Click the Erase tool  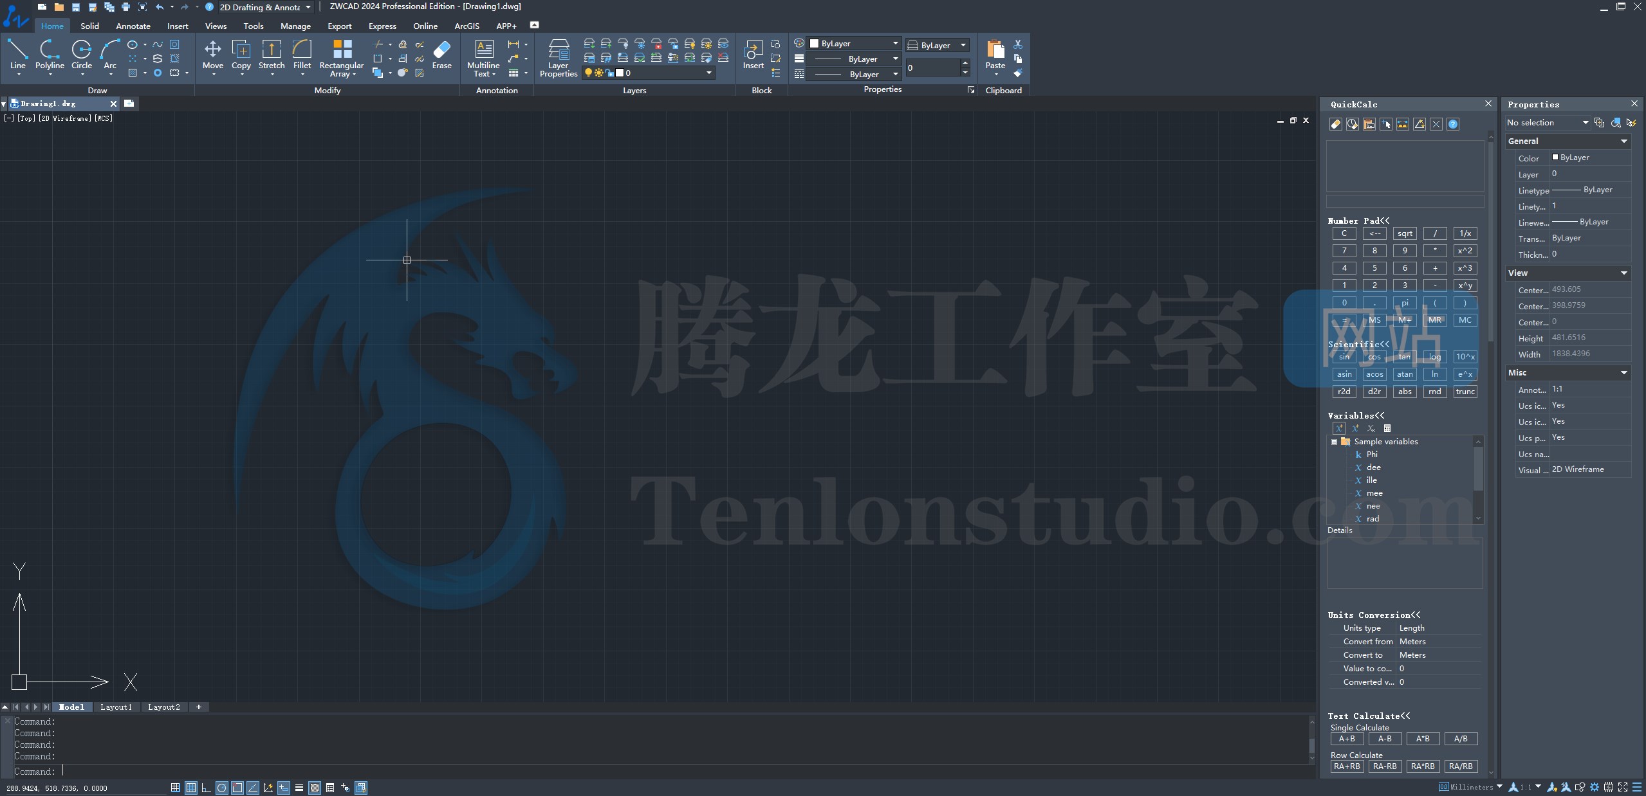pyautogui.click(x=442, y=54)
